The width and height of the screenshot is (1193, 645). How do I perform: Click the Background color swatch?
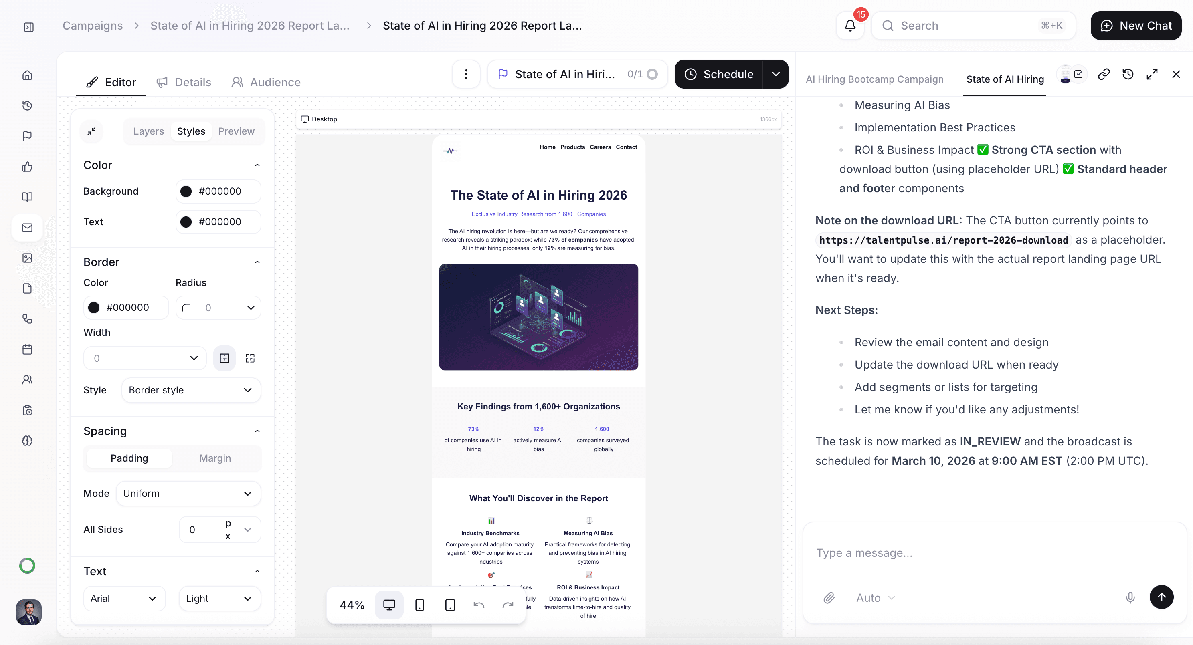[186, 191]
